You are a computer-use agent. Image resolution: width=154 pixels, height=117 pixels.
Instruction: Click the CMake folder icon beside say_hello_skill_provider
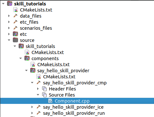(33, 70)
